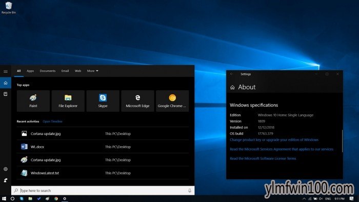
Task: Open WindowsLatest.txt recent activity
Action: pos(103,173)
